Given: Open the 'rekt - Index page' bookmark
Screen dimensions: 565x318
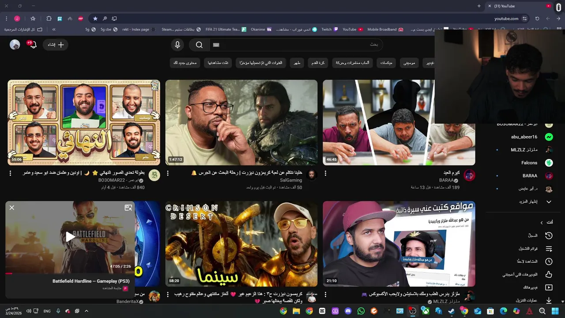Looking at the screenshot, I should tap(139, 30).
